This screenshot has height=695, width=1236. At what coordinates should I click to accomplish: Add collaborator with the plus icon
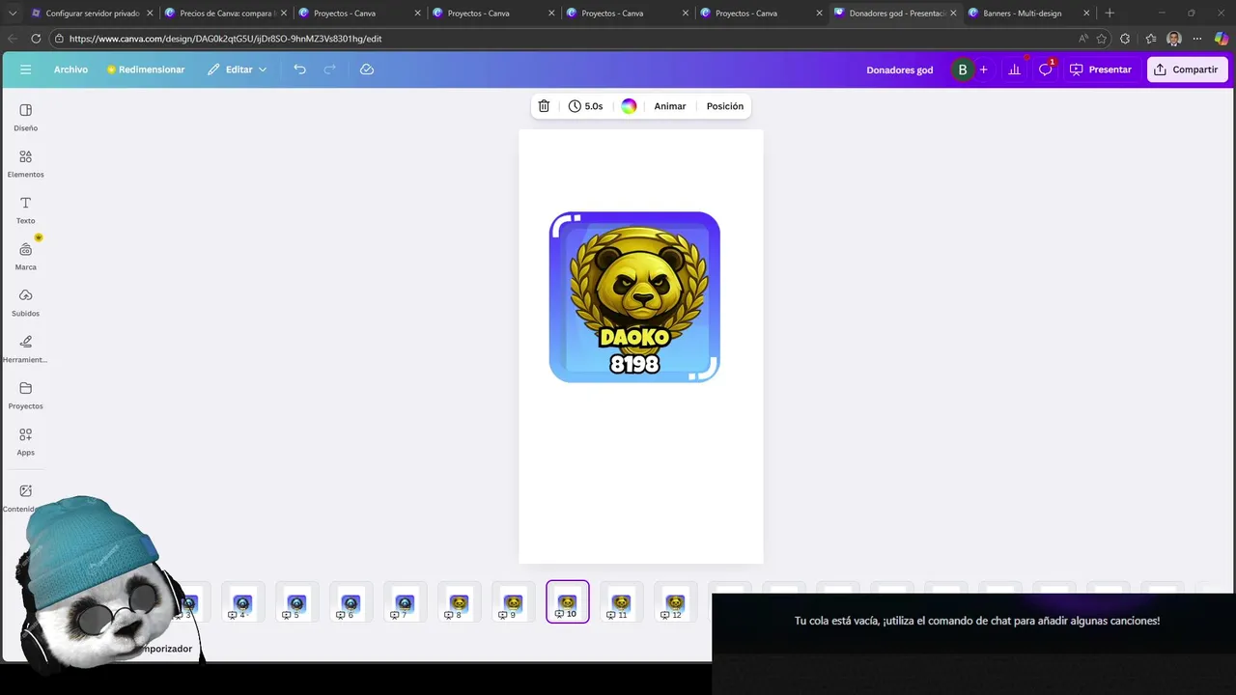click(x=984, y=69)
